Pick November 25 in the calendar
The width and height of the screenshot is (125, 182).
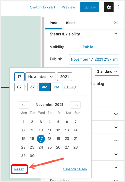point(49,147)
